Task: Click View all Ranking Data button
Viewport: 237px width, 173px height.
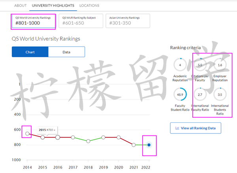Action: [196, 128]
